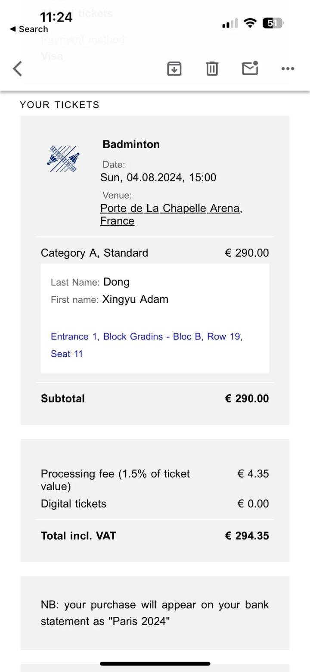310x672 pixels.
Task: Tap the back arrow to leave email
Action: tap(18, 68)
